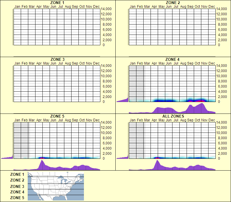The height and width of the screenshot is (202, 231).
Task: Select the Jul month label in ALL ZONES
Action: 176,120
